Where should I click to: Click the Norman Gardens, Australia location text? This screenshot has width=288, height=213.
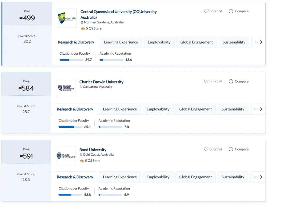click(104, 22)
